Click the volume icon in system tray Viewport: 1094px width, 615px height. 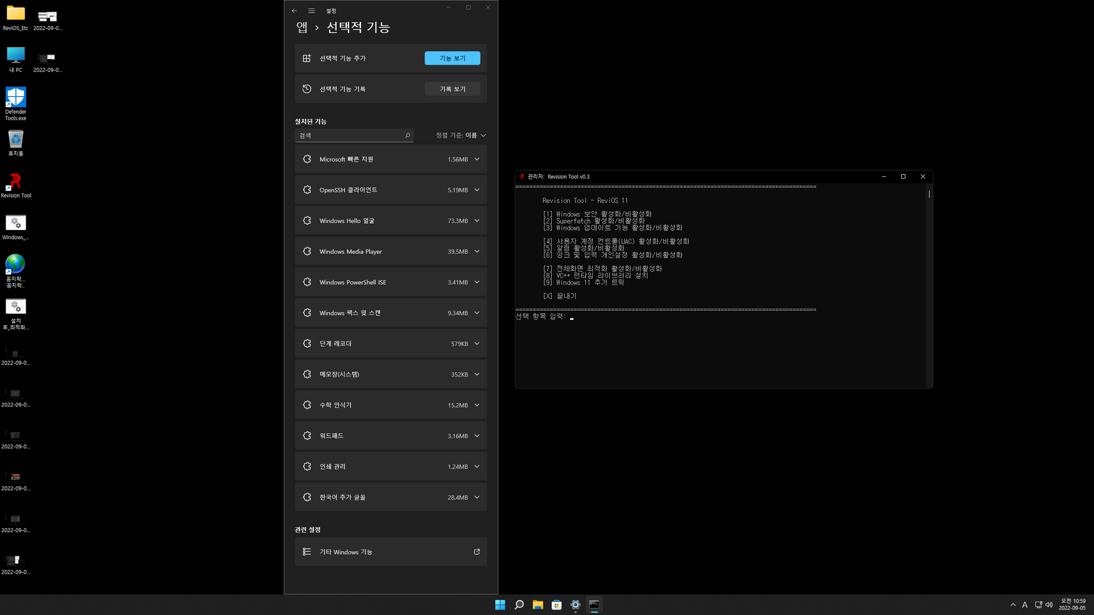(1049, 605)
